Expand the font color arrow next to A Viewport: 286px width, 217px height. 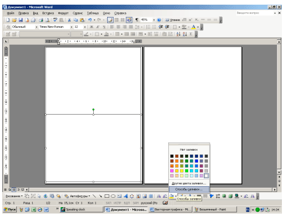198,27
